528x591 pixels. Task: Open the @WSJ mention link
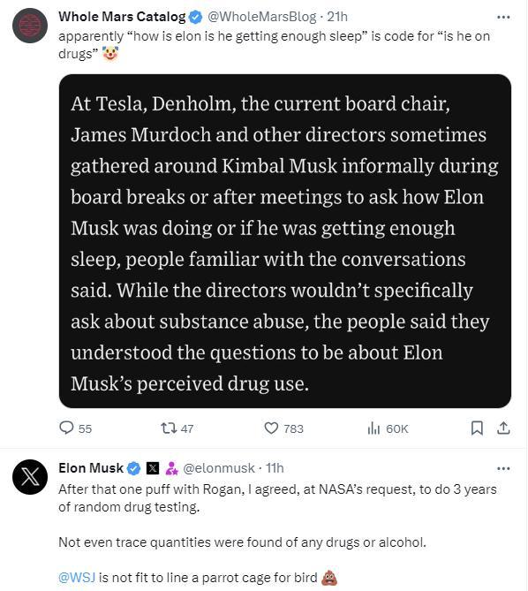(77, 578)
